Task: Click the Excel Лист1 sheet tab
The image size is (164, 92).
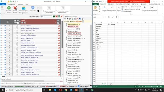Action: point(104,84)
